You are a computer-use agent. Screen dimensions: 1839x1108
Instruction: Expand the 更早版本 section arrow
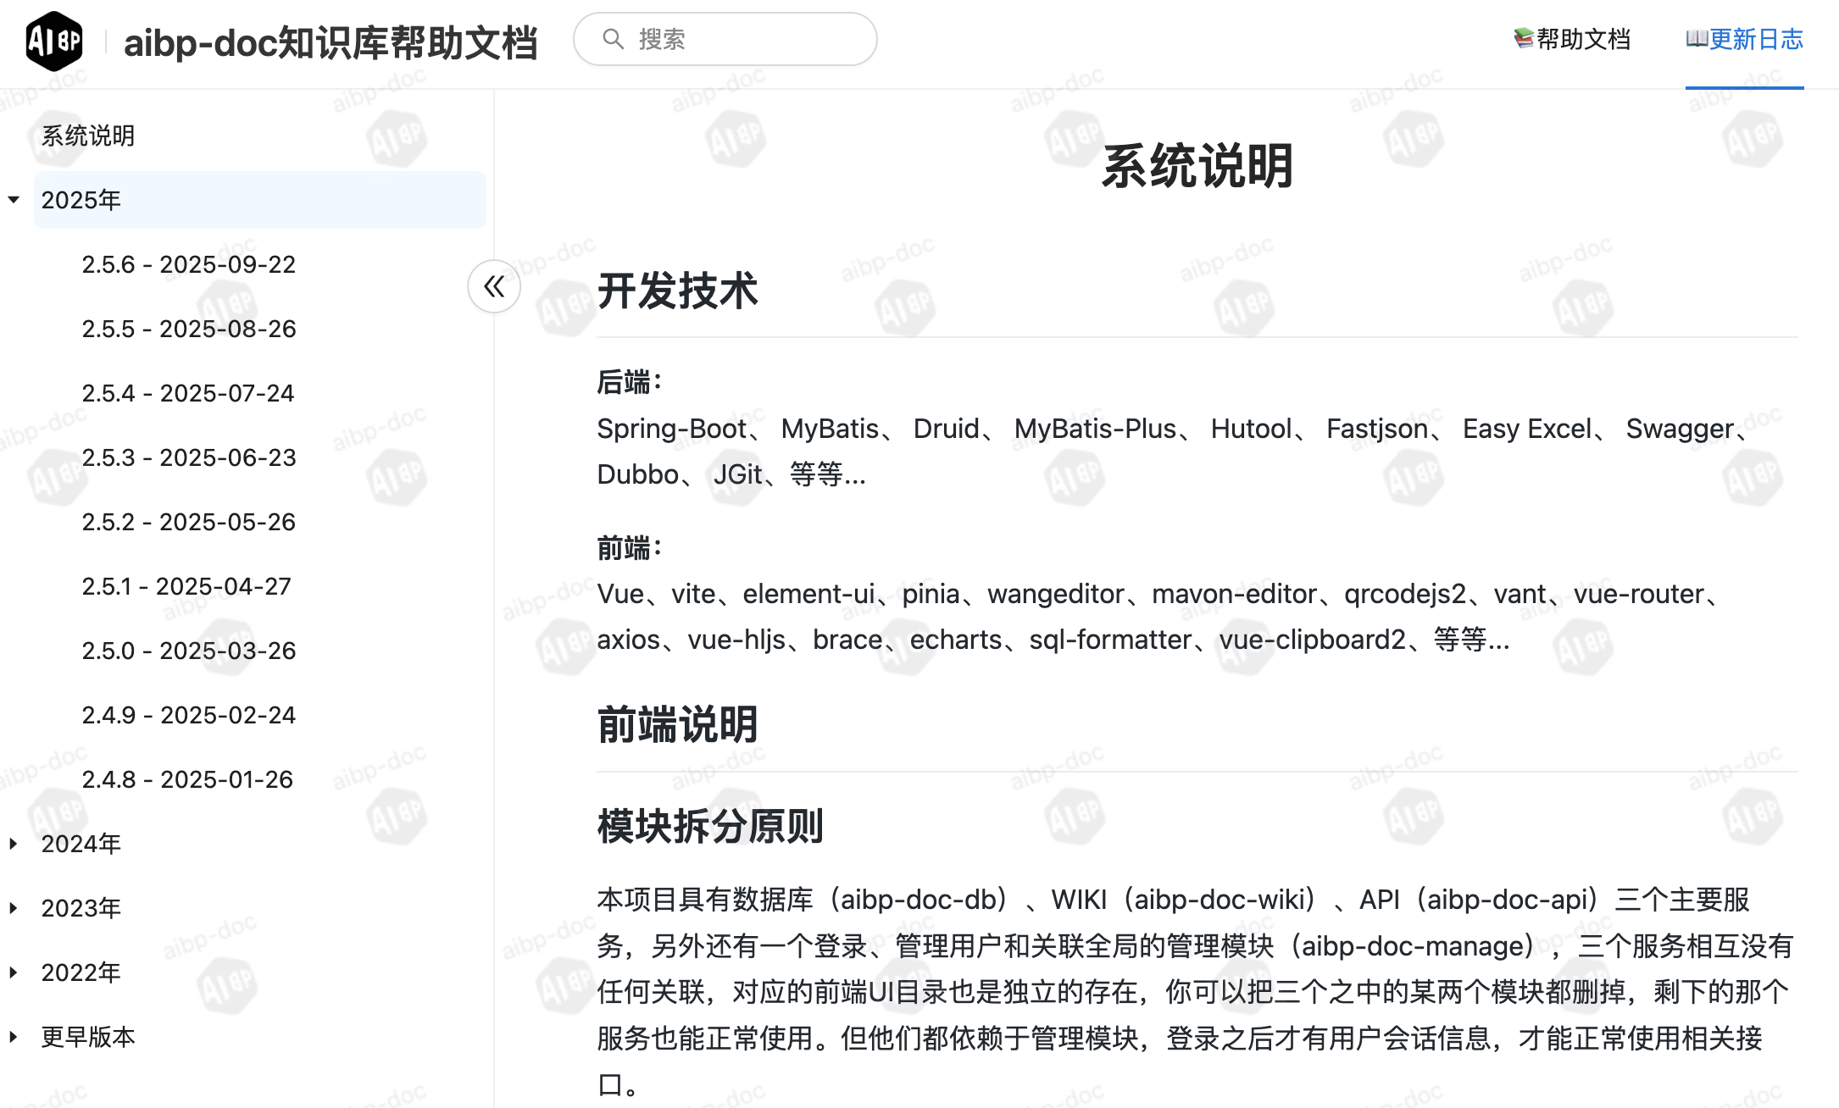pos(14,1037)
